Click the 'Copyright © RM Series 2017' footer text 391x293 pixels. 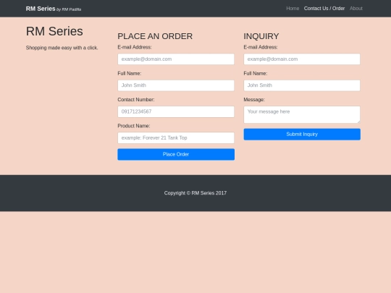(x=195, y=193)
